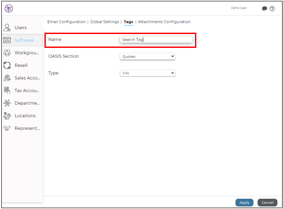Open the help question mark icon
The width and height of the screenshot is (283, 209).
click(x=272, y=9)
